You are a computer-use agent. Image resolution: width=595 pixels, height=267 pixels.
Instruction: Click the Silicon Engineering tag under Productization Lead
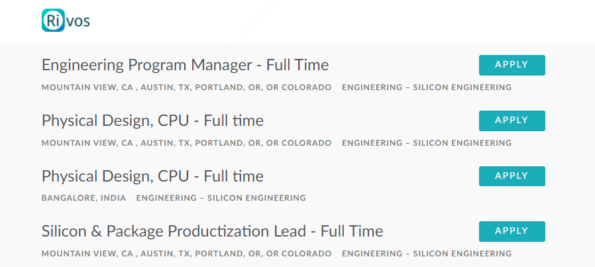tap(427, 253)
